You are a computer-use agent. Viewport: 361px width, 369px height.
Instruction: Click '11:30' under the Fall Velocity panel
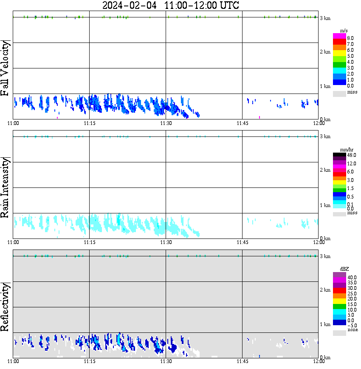coord(166,123)
